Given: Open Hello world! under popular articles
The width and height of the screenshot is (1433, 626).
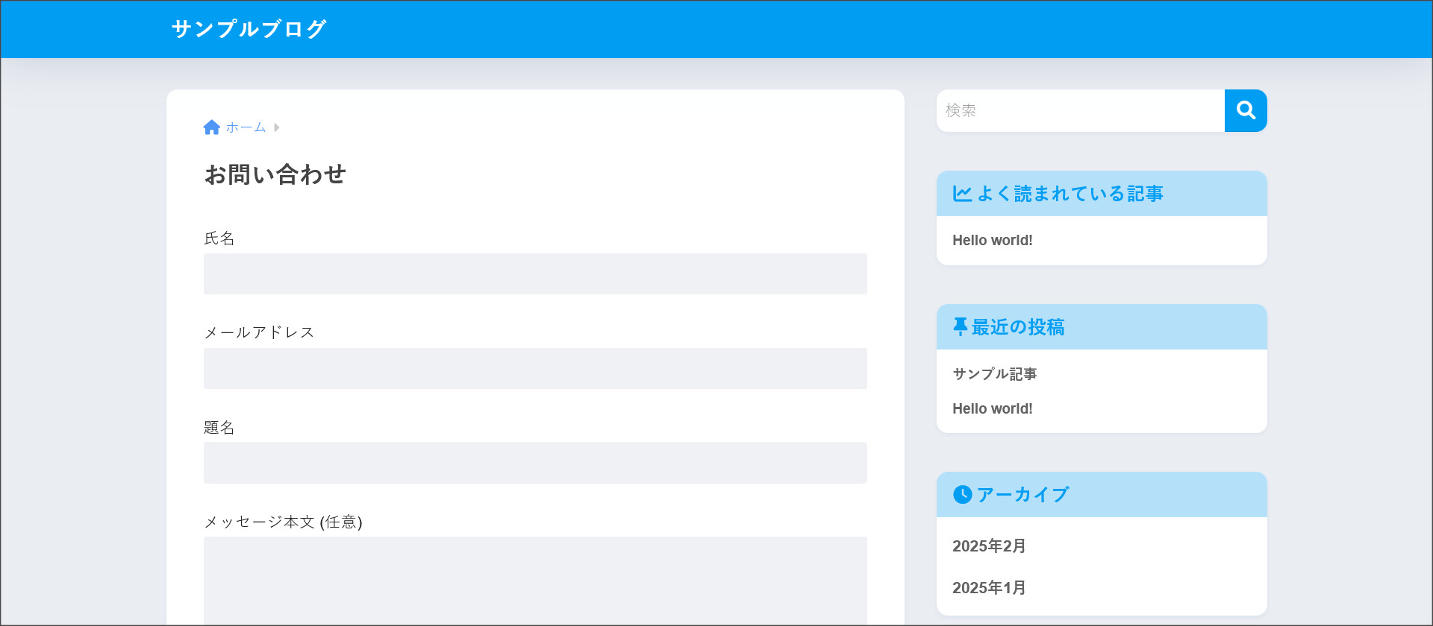Looking at the screenshot, I should [992, 240].
